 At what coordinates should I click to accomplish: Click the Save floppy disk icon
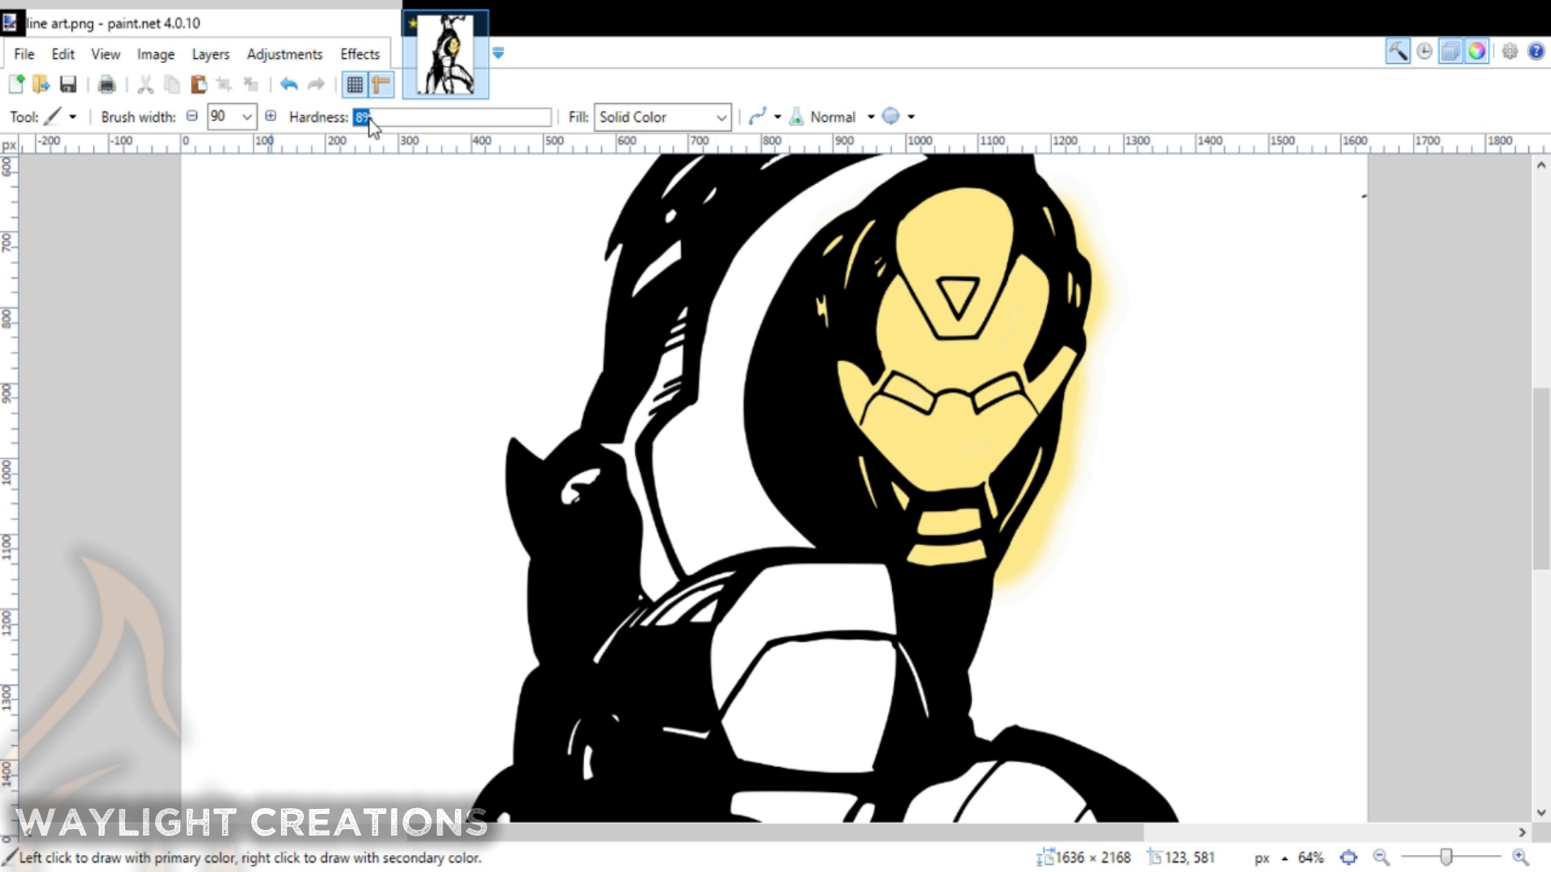click(x=68, y=84)
